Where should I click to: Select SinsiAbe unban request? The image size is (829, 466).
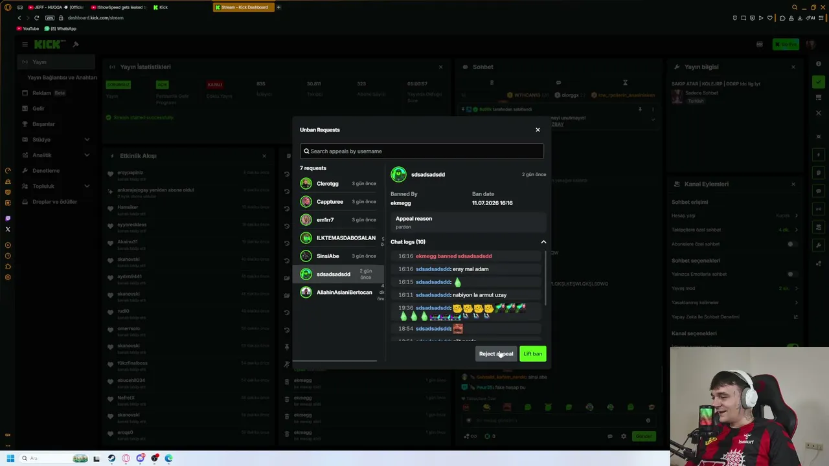338,256
